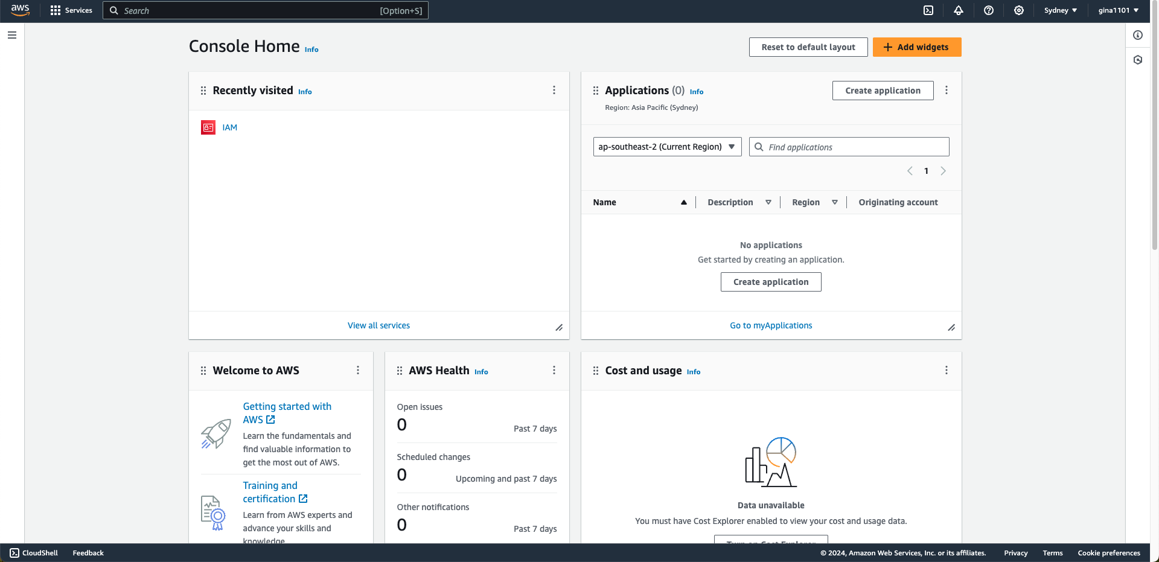Image resolution: width=1159 pixels, height=562 pixels.
Task: Click Add widgets button
Action: click(917, 47)
